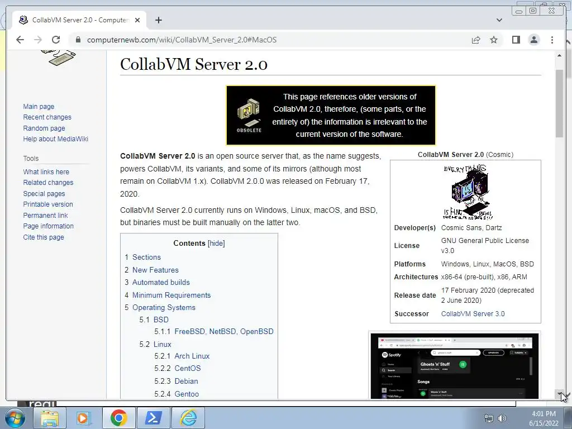
Task: Open Windows Start menu
Action: [x=15, y=418]
